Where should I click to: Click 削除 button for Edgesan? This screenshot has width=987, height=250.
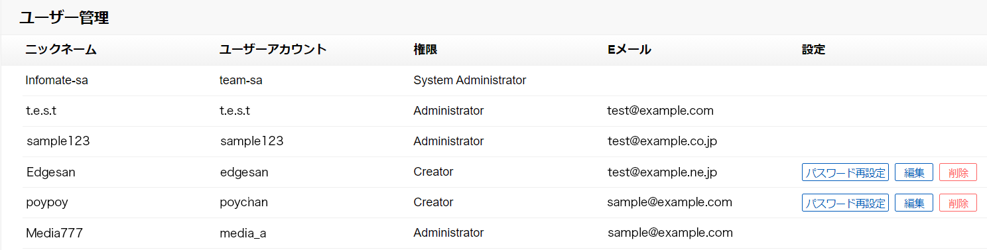pyautogui.click(x=958, y=172)
